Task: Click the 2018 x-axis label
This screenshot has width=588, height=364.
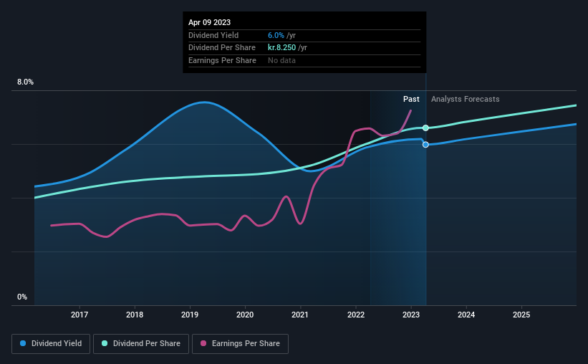Action: [x=135, y=315]
